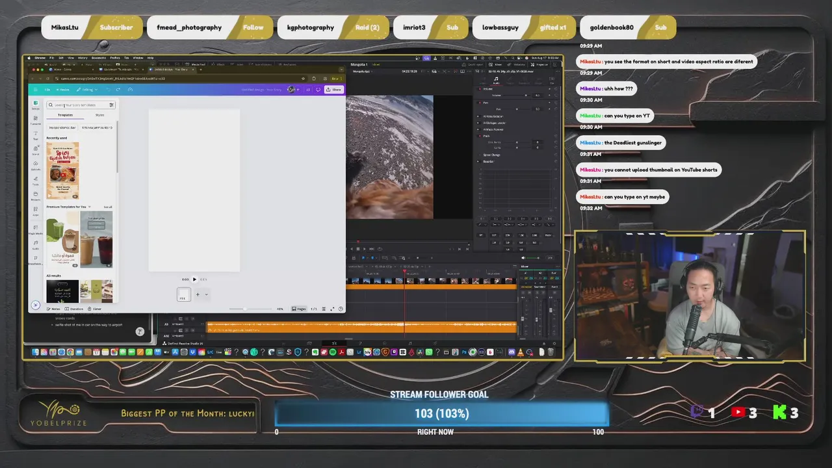Click the Pan slider in inspector

(x=516, y=109)
